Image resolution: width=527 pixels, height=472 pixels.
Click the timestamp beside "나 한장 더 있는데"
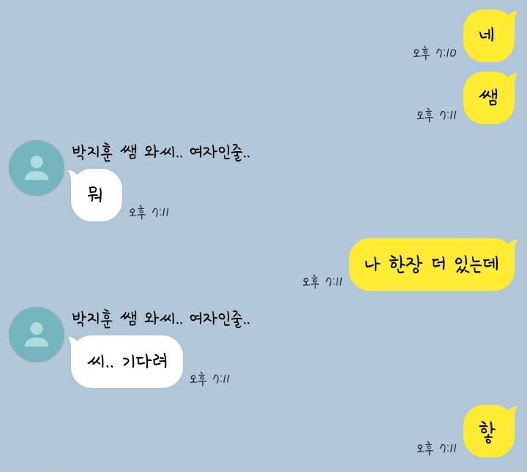322,281
